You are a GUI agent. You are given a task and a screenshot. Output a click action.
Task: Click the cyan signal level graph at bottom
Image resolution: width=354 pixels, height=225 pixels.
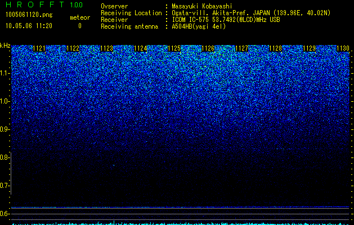(181, 223)
